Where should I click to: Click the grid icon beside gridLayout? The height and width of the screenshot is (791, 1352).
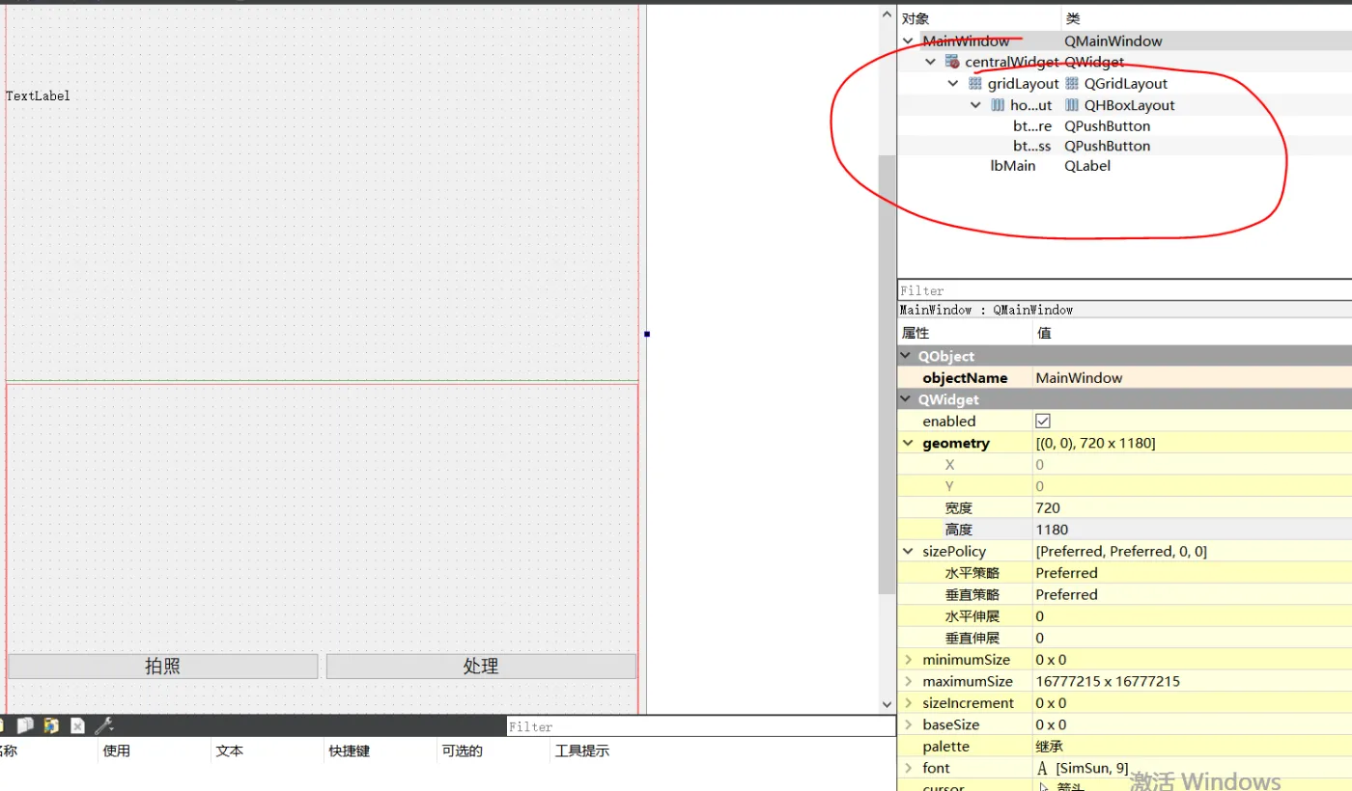click(974, 84)
